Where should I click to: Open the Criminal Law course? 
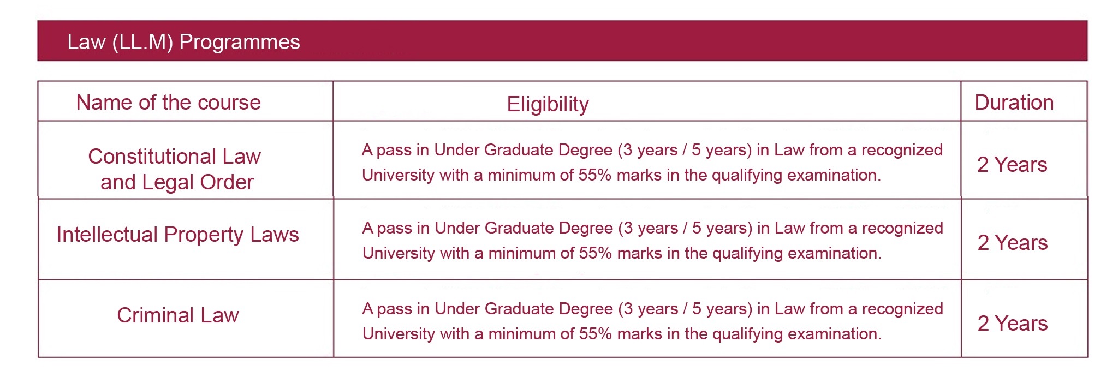click(178, 315)
